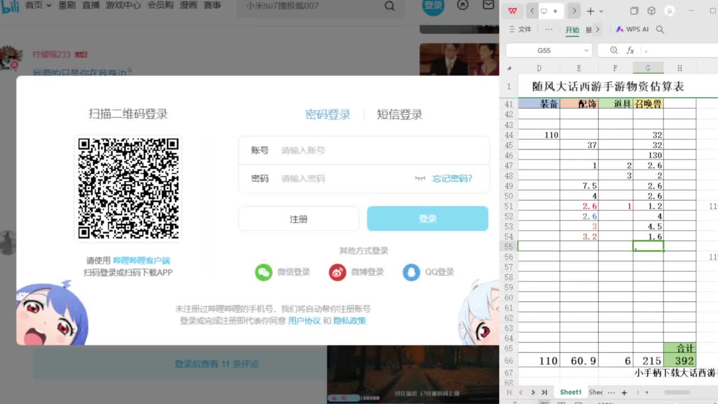Click the Bilibili logo
The image size is (718, 404).
(11, 7)
